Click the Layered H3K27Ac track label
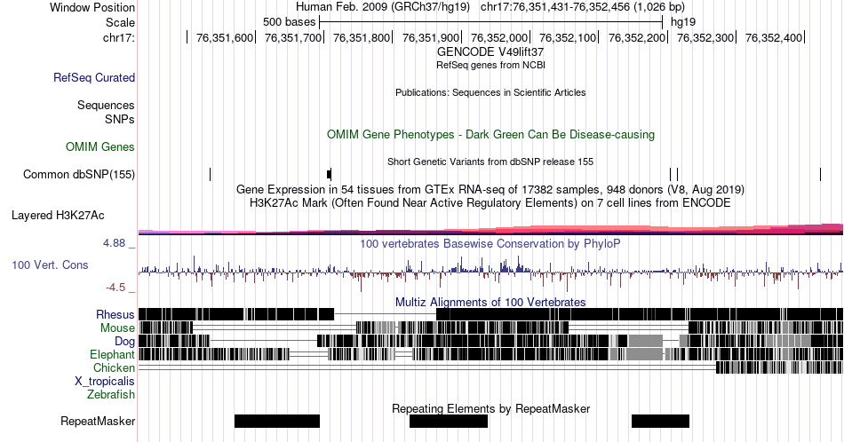This screenshot has width=844, height=442. click(58, 215)
